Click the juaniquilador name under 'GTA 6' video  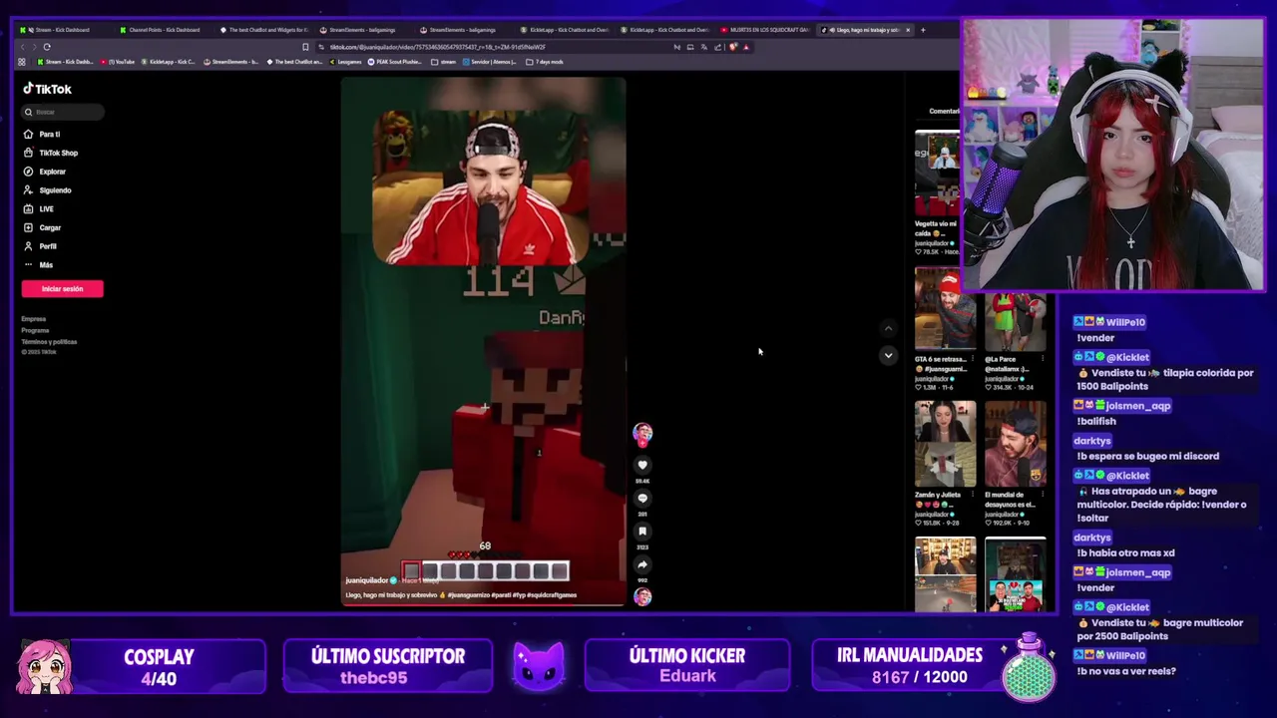932,379
